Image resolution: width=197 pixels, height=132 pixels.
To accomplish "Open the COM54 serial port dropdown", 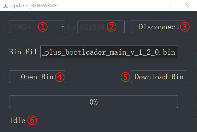I will click(x=37, y=27).
